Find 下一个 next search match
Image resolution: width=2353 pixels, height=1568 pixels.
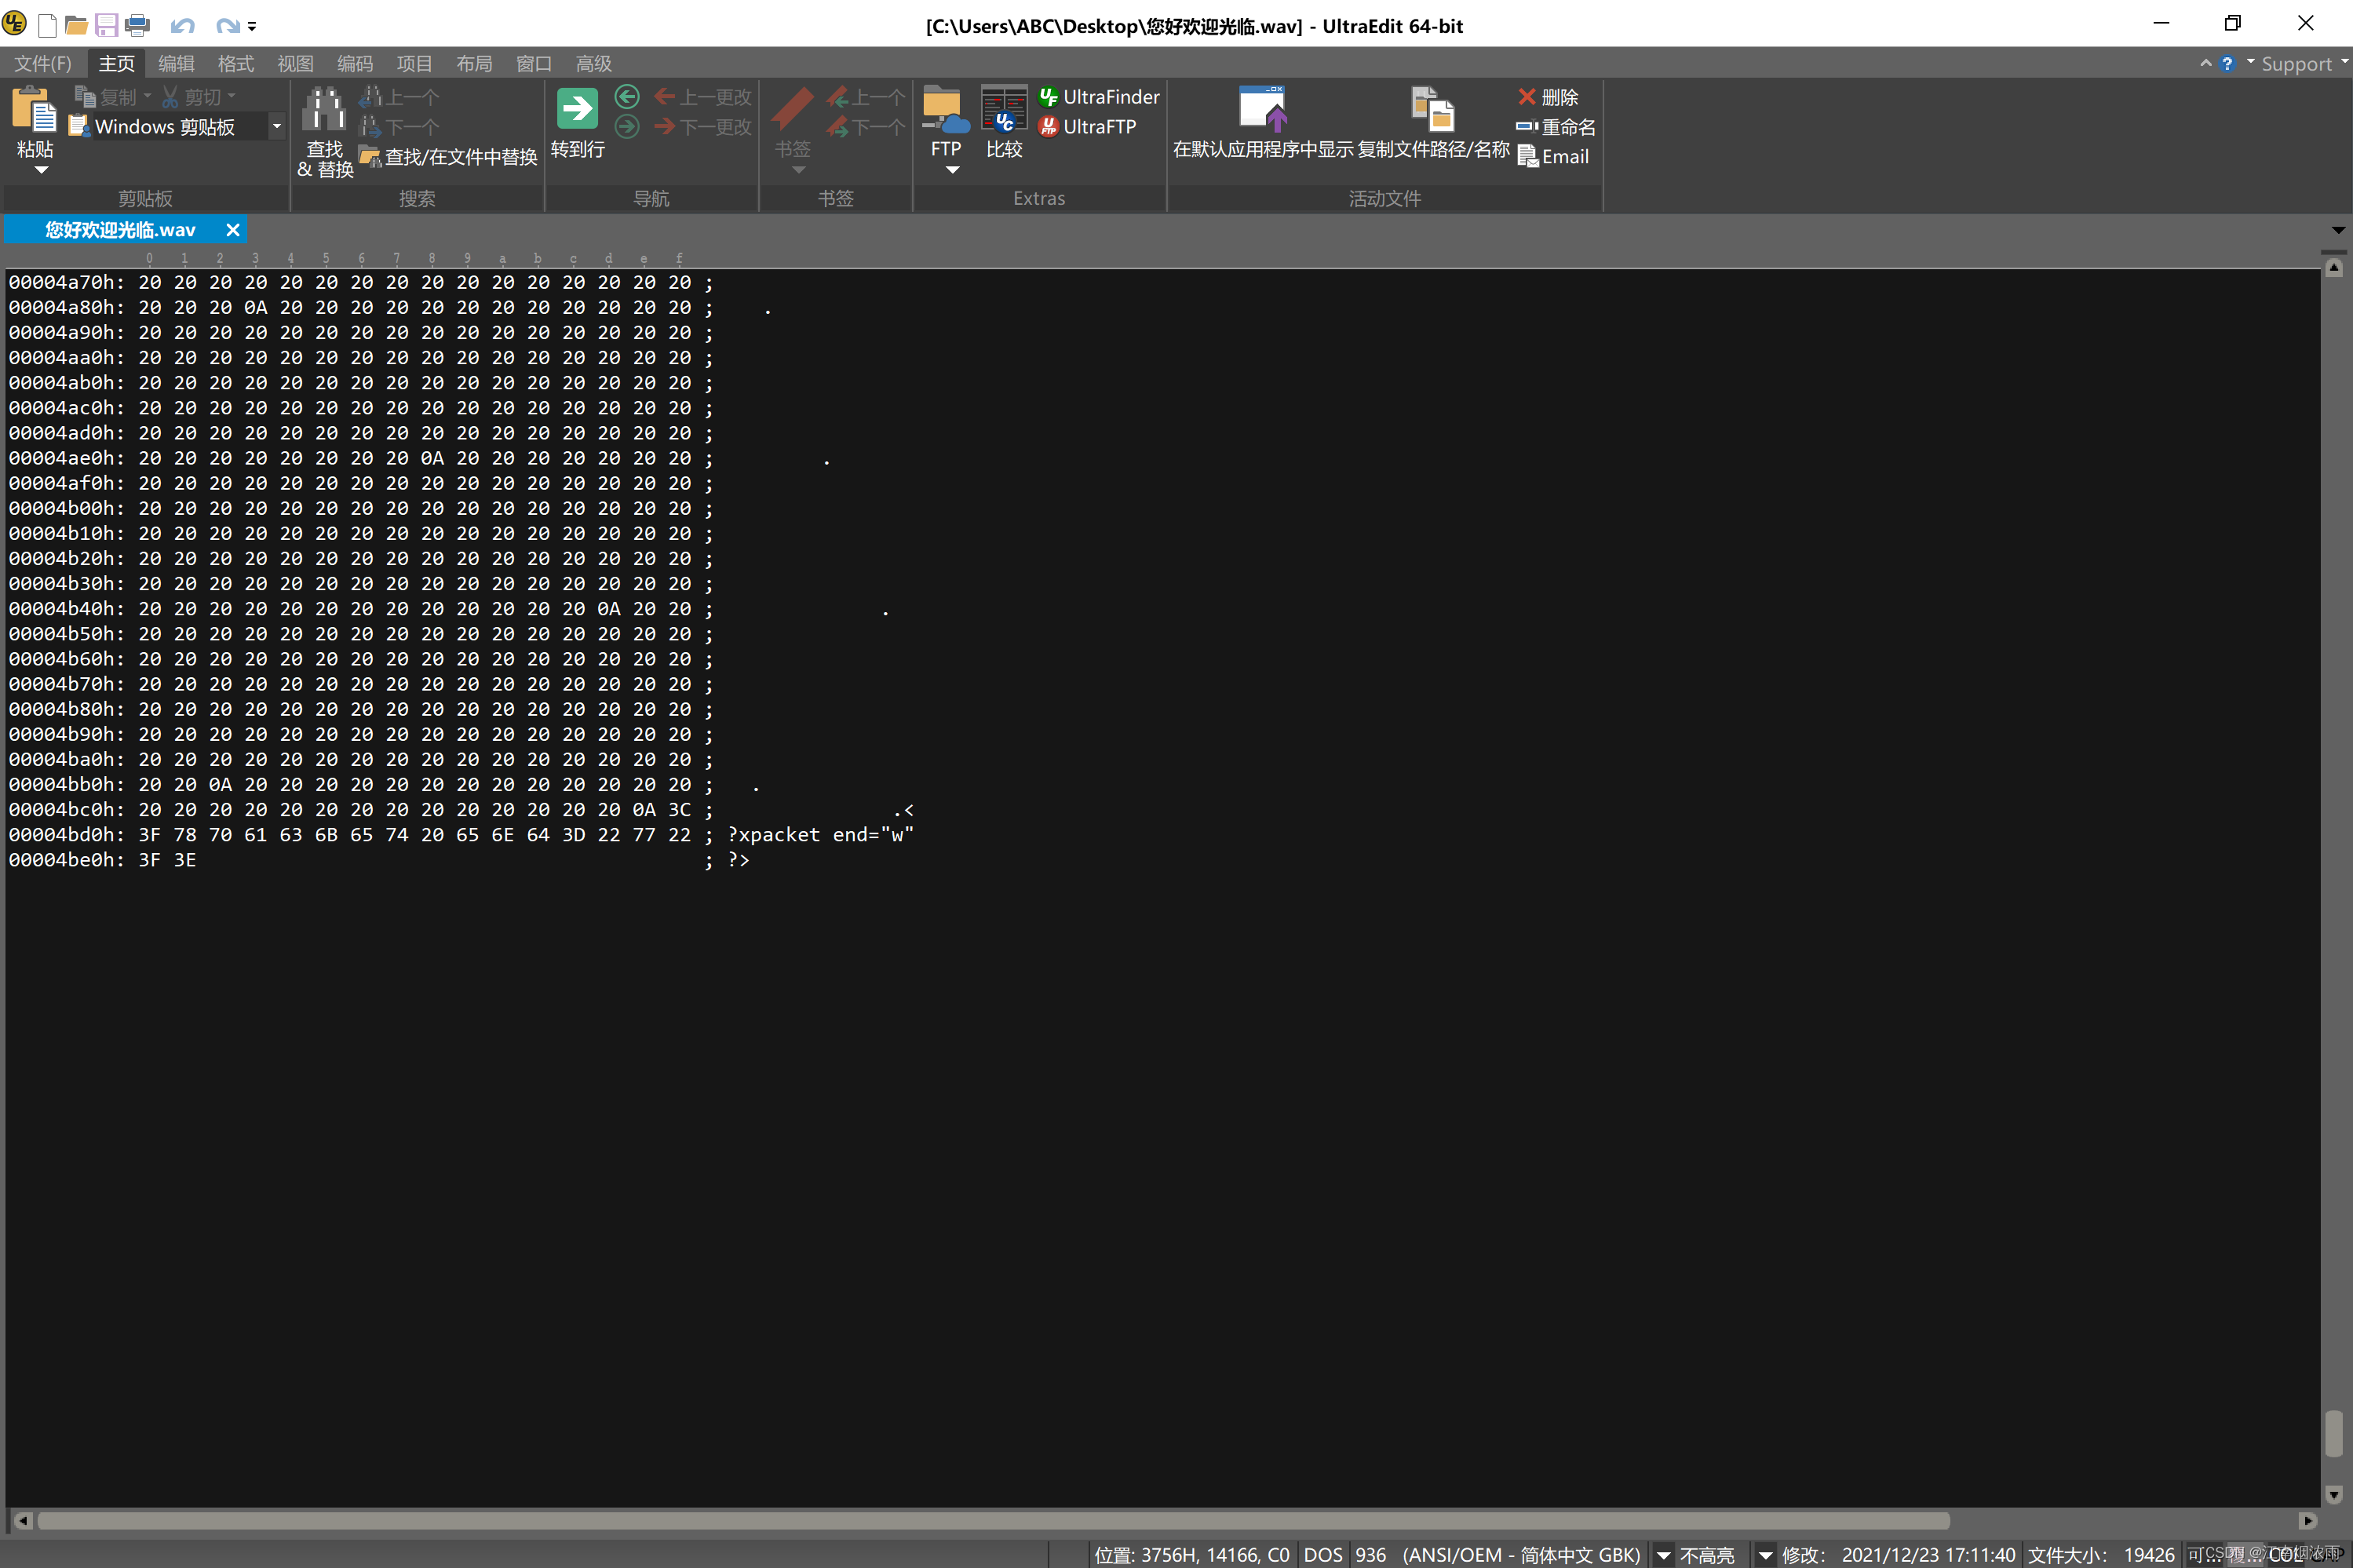[400, 127]
